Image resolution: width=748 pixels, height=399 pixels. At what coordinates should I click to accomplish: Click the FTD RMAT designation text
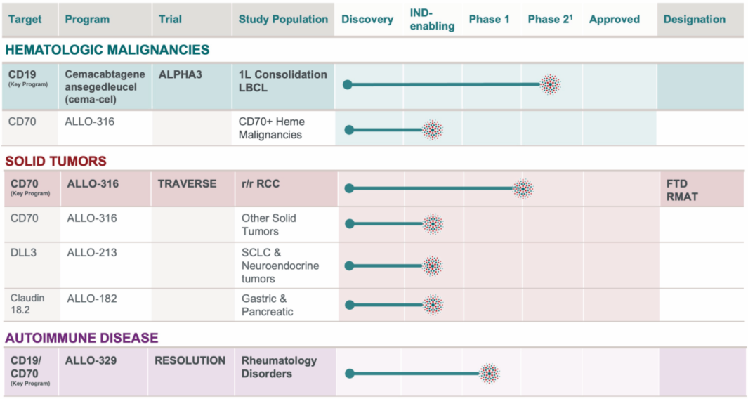(x=681, y=190)
